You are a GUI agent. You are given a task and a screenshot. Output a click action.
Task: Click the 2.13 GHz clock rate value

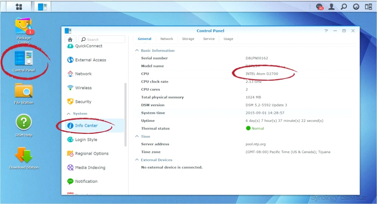point(253,82)
